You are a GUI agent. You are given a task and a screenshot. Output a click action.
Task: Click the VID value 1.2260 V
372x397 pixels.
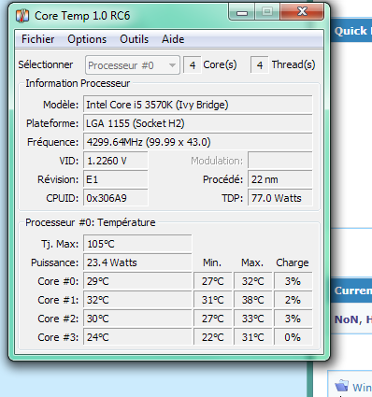[116, 161]
